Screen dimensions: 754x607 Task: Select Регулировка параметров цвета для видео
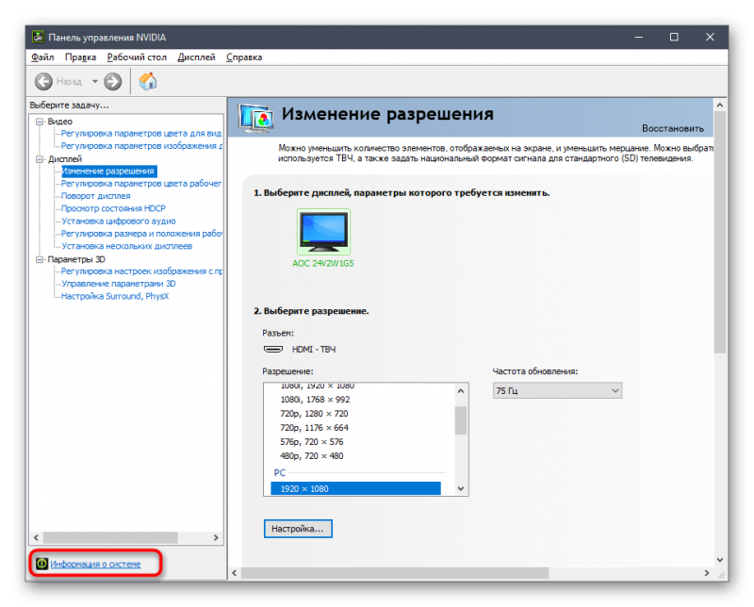140,134
